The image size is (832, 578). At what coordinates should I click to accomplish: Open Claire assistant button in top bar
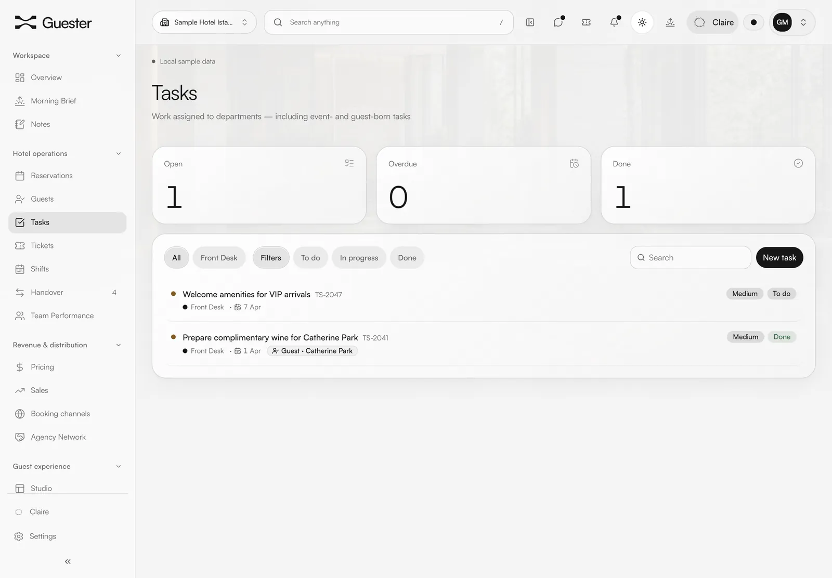click(x=713, y=22)
